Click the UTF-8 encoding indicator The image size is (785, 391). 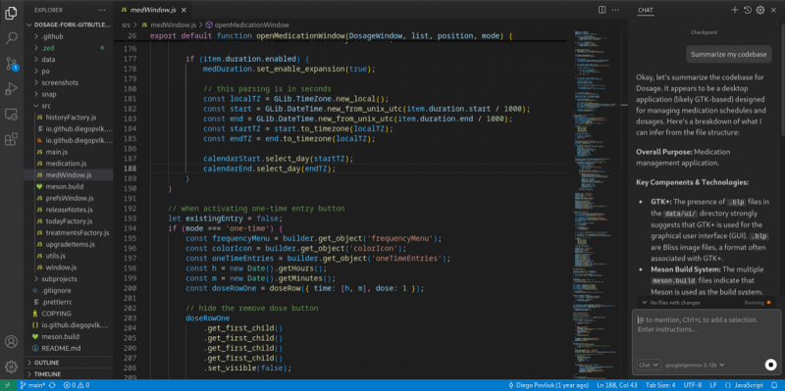coord(692,385)
